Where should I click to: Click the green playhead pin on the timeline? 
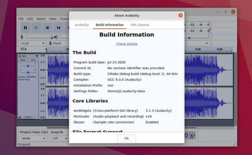[22, 49]
